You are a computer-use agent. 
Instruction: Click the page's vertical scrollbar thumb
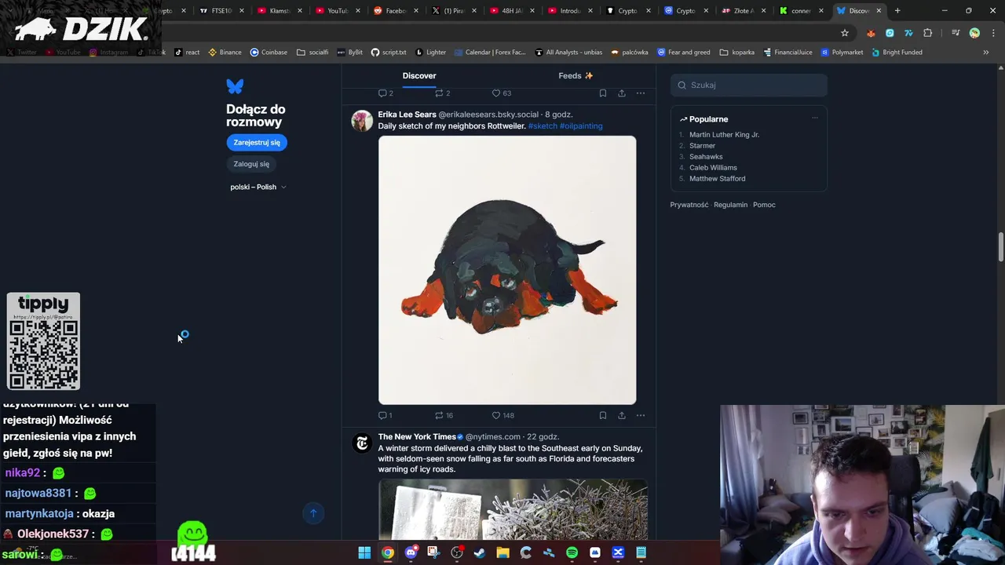(1000, 247)
